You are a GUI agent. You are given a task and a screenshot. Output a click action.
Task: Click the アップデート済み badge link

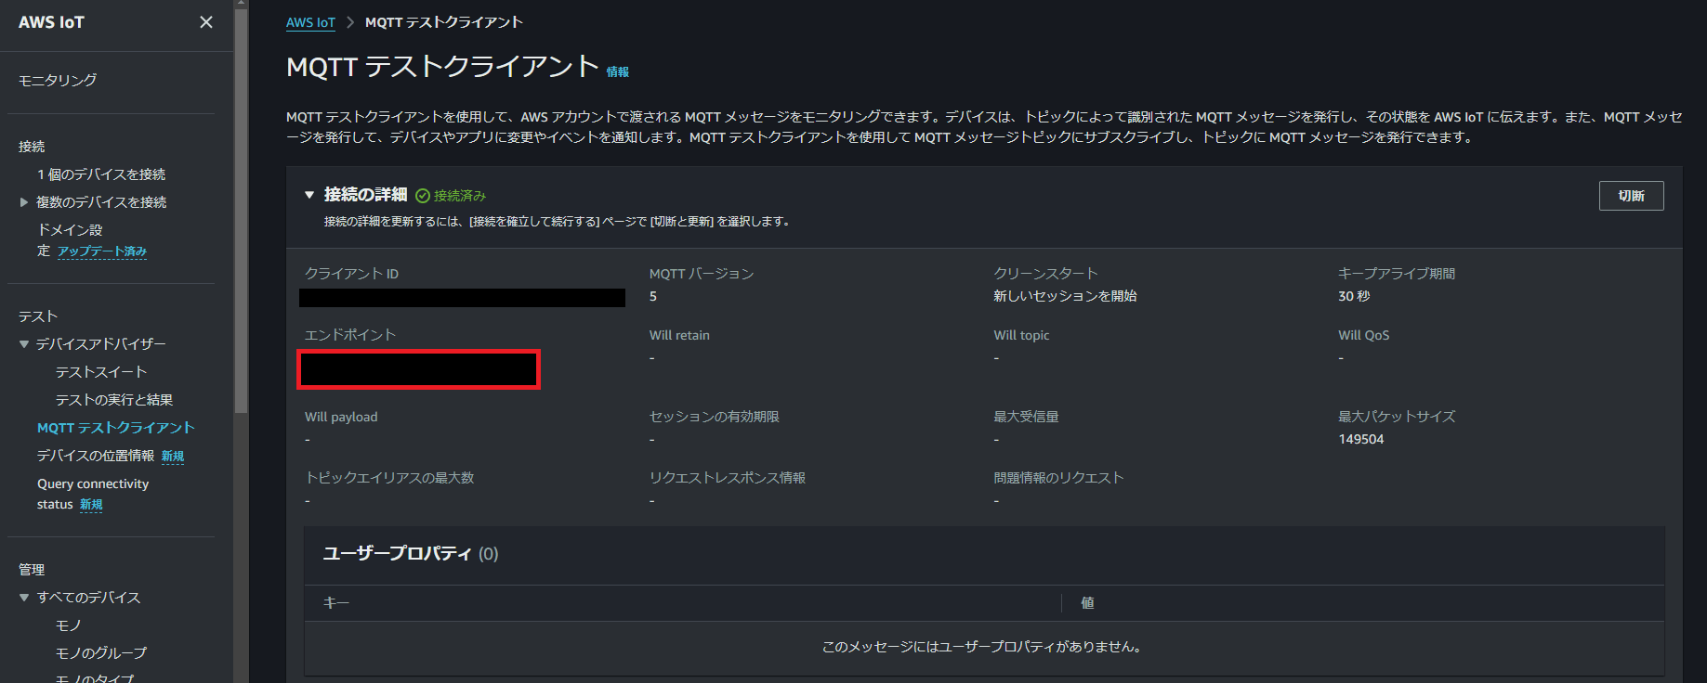[x=102, y=251]
